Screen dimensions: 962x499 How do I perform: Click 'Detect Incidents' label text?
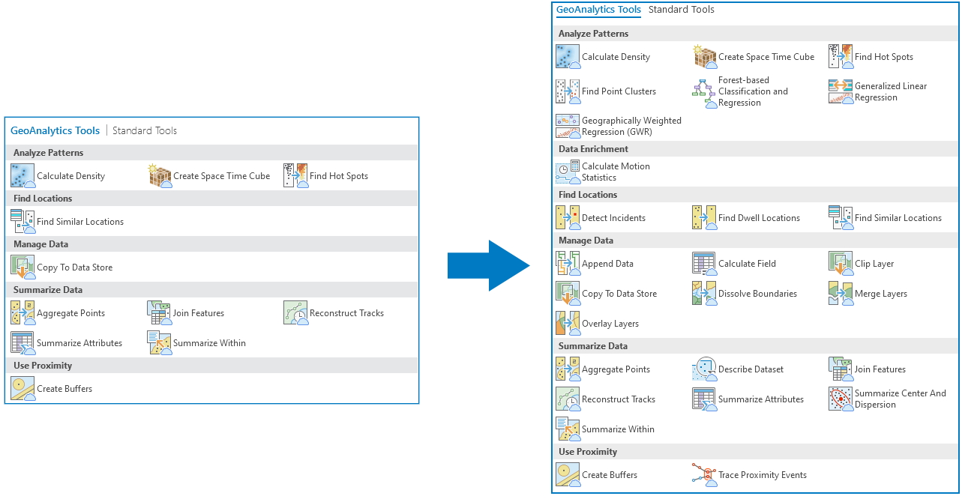pyautogui.click(x=613, y=218)
